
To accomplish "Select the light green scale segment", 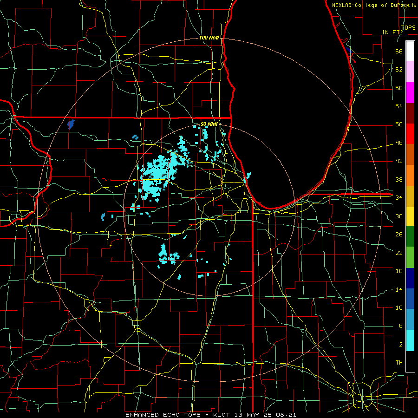I will (410, 257).
